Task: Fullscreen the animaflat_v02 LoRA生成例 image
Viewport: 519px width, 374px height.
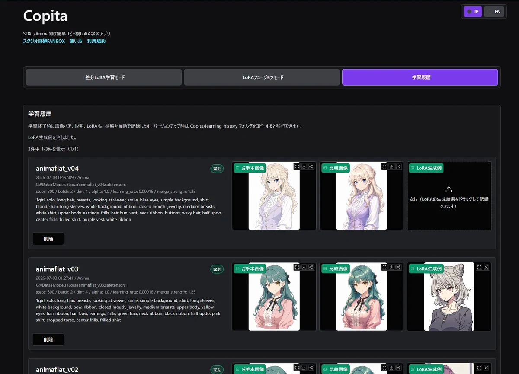Action: point(479,368)
